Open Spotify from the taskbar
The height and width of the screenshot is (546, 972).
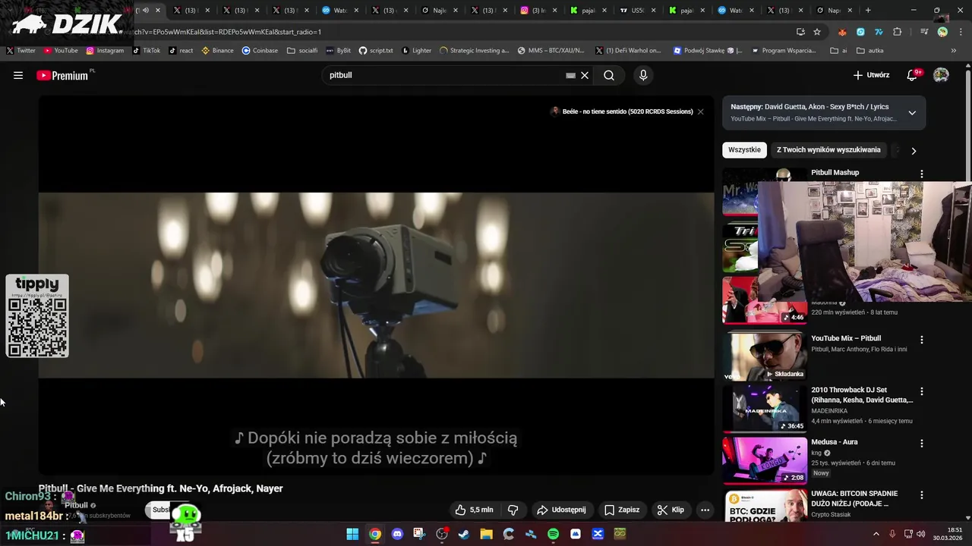pos(553,534)
